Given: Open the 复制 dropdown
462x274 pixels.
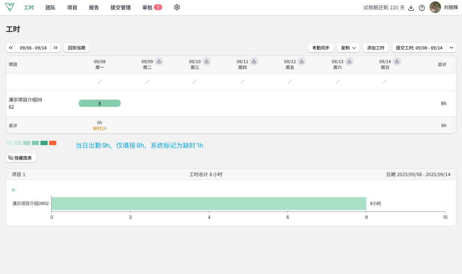Looking at the screenshot, I should (x=348, y=48).
